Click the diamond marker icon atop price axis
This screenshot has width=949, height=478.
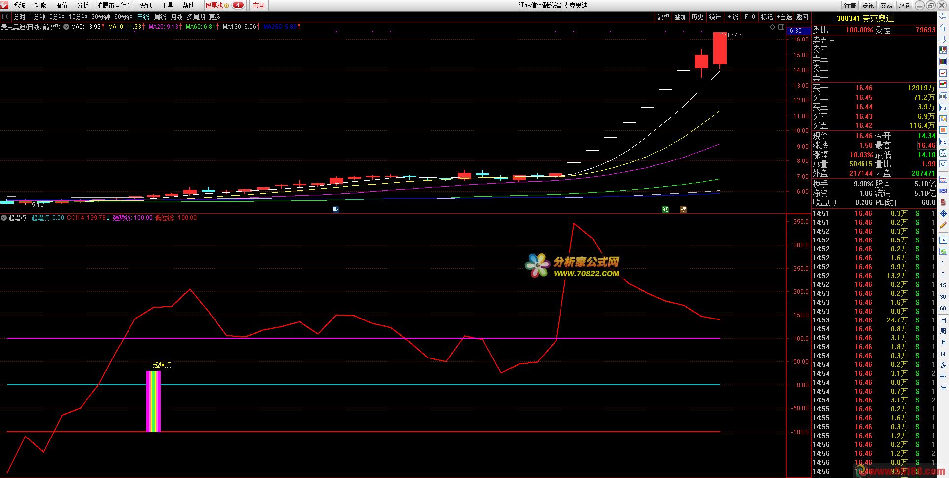(773, 27)
